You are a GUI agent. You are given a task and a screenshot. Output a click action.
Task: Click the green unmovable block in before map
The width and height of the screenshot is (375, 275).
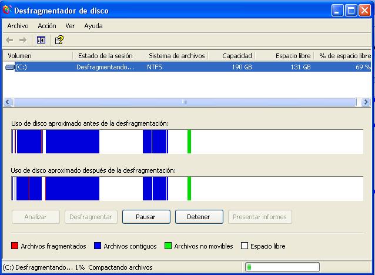click(x=189, y=142)
